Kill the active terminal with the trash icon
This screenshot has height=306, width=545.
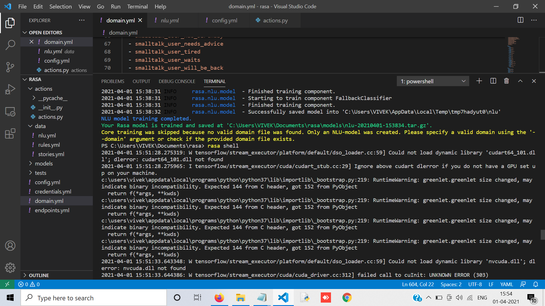(506, 81)
